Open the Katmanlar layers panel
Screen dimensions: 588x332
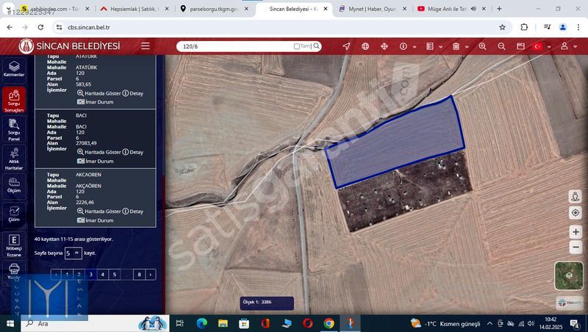click(x=14, y=69)
